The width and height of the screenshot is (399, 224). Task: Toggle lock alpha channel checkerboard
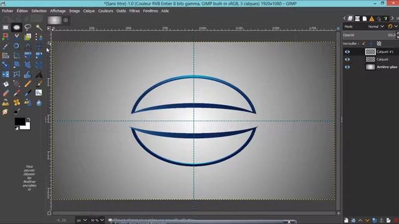click(379, 44)
